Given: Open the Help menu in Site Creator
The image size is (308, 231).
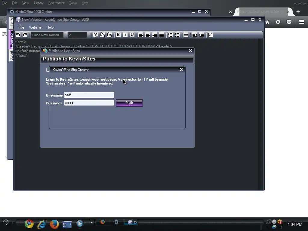Looking at the screenshot, I should (50, 27).
